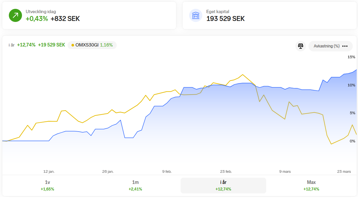Click the 23 mars date on chart axis
Image resolution: width=358 pixels, height=198 pixels.
pyautogui.click(x=344, y=171)
